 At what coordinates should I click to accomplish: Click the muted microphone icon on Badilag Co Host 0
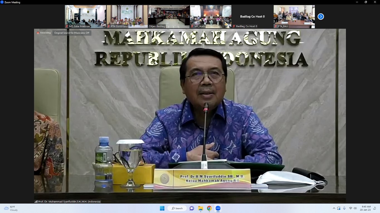234,26
